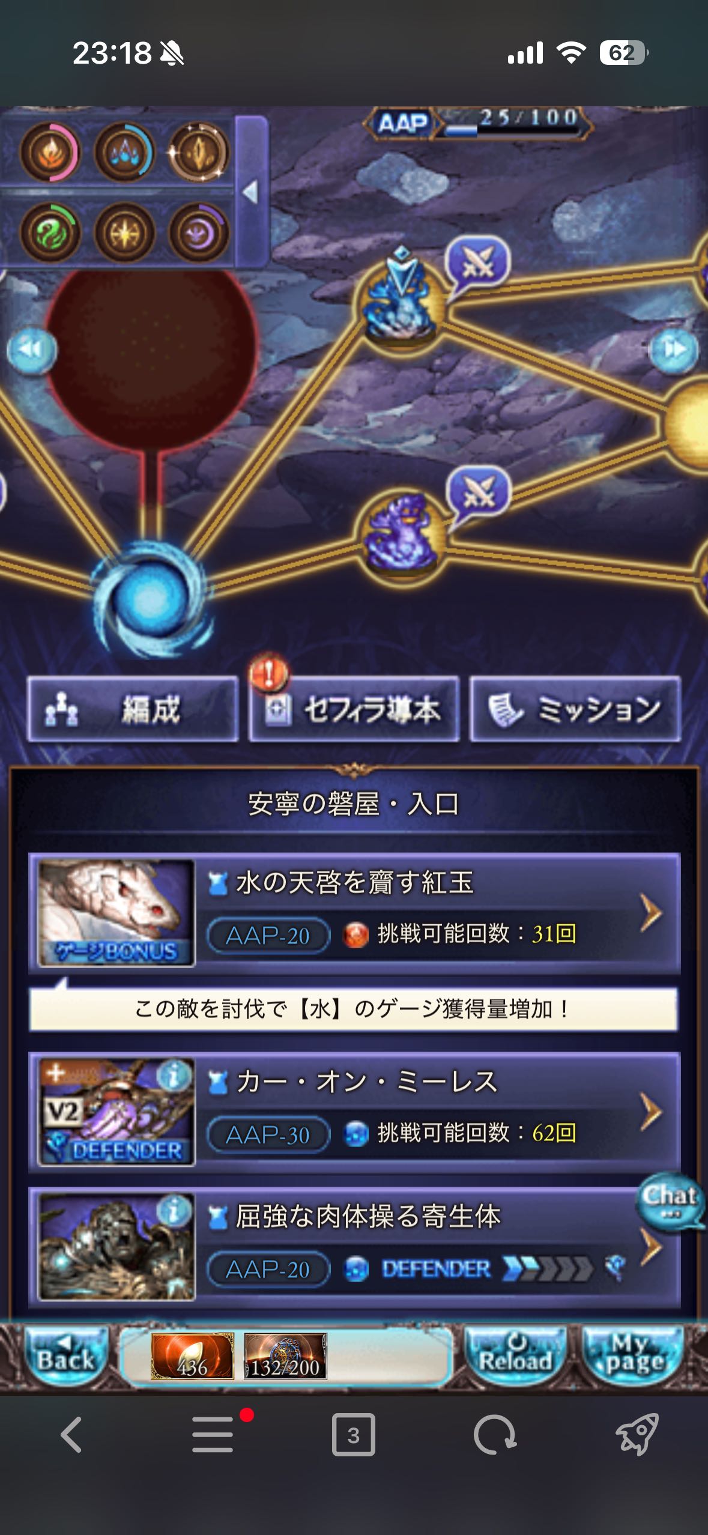Viewport: 708px width, 1535px height.
Task: Open the セフィラ導本 menu
Action: point(354,709)
